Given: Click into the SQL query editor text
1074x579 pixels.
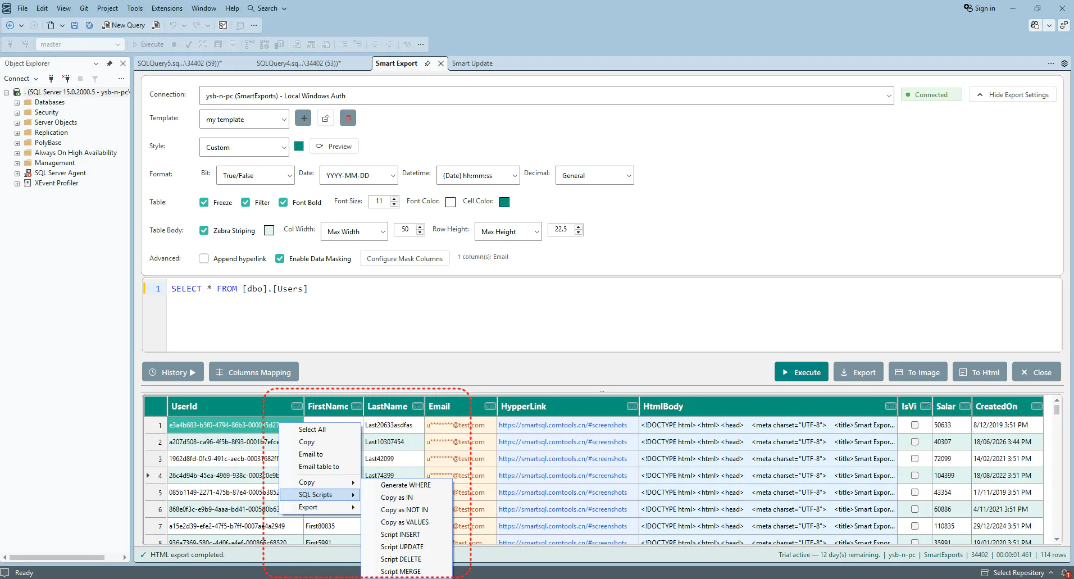Looking at the screenshot, I should (x=239, y=289).
